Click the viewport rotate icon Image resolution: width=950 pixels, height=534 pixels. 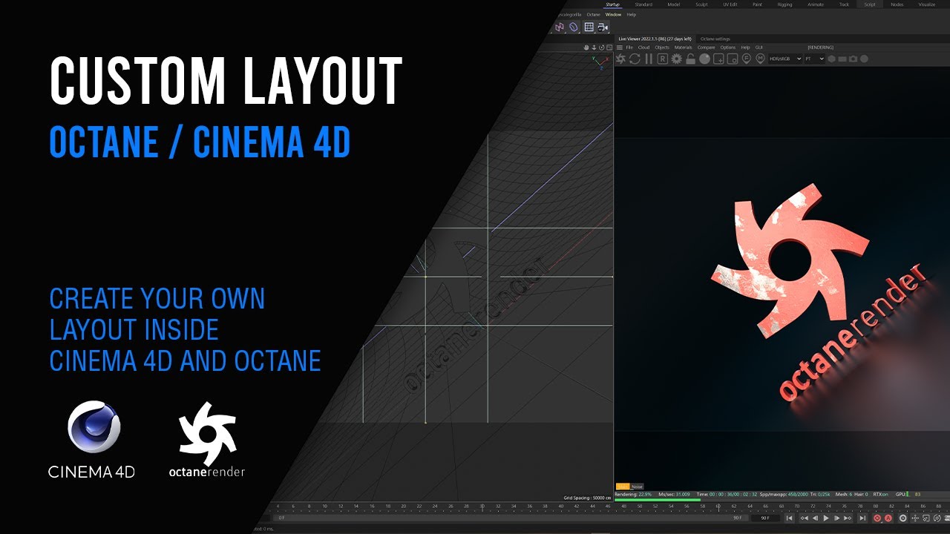(x=601, y=47)
